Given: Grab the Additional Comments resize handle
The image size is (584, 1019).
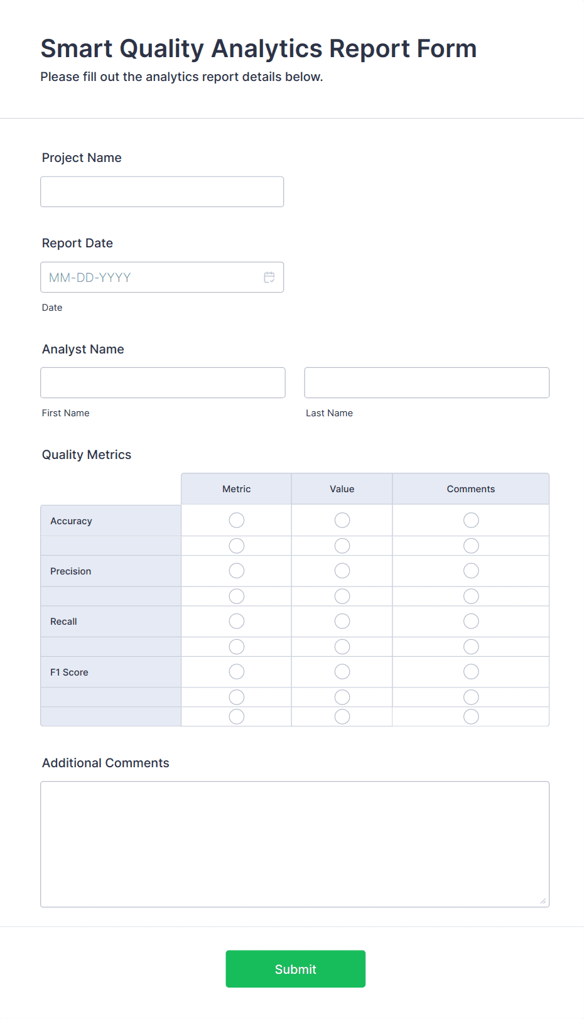Looking at the screenshot, I should tap(543, 901).
